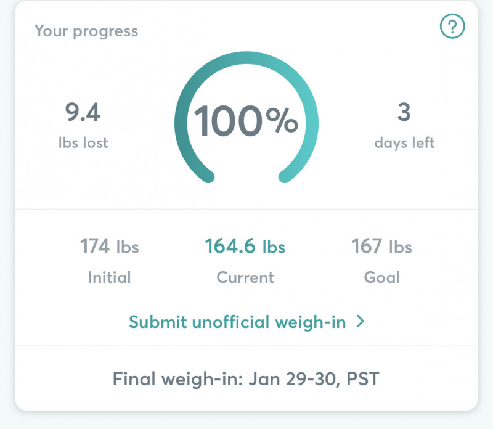Select the 3 days remaining number
This screenshot has width=493, height=429.
(404, 113)
